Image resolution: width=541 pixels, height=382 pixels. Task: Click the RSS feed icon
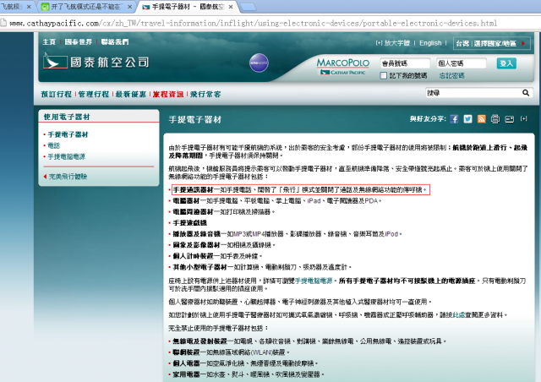click(481, 119)
